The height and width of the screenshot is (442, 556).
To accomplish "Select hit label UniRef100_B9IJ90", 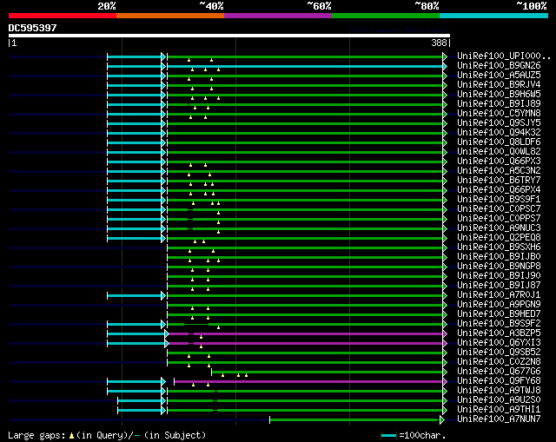I will pos(499,276).
